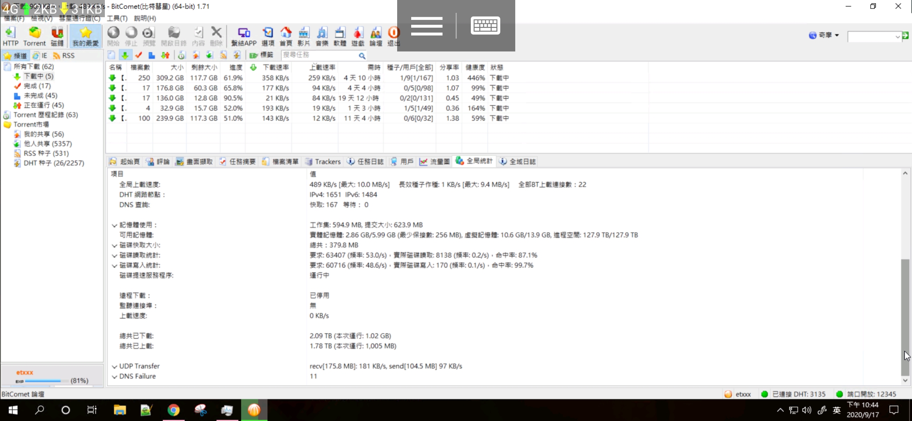The height and width of the screenshot is (421, 912).
Task: Select 未完成 (45) in the sidebar tree
Action: tap(40, 96)
